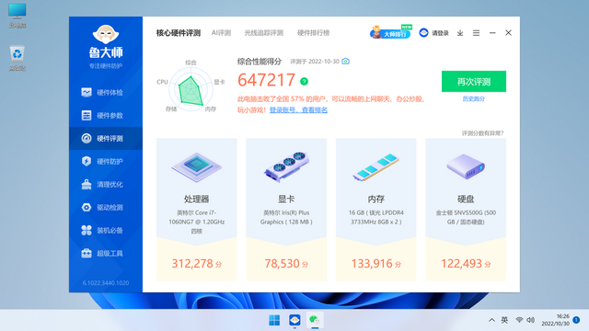Open the 大师排行 NEW badge

click(391, 32)
